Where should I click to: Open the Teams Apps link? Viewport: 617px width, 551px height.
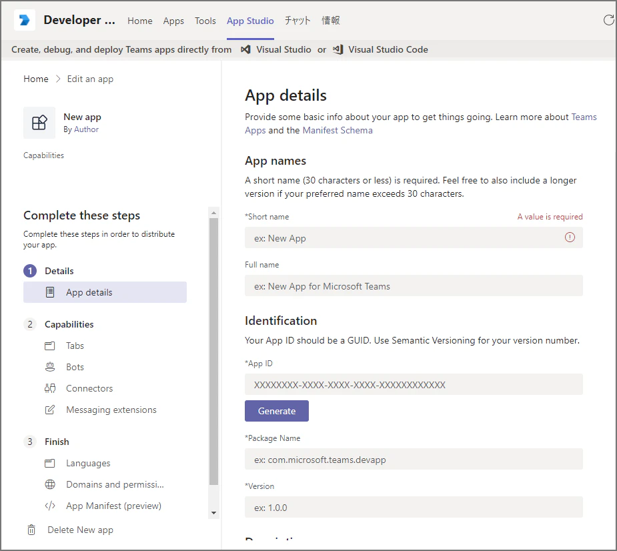tap(584, 117)
